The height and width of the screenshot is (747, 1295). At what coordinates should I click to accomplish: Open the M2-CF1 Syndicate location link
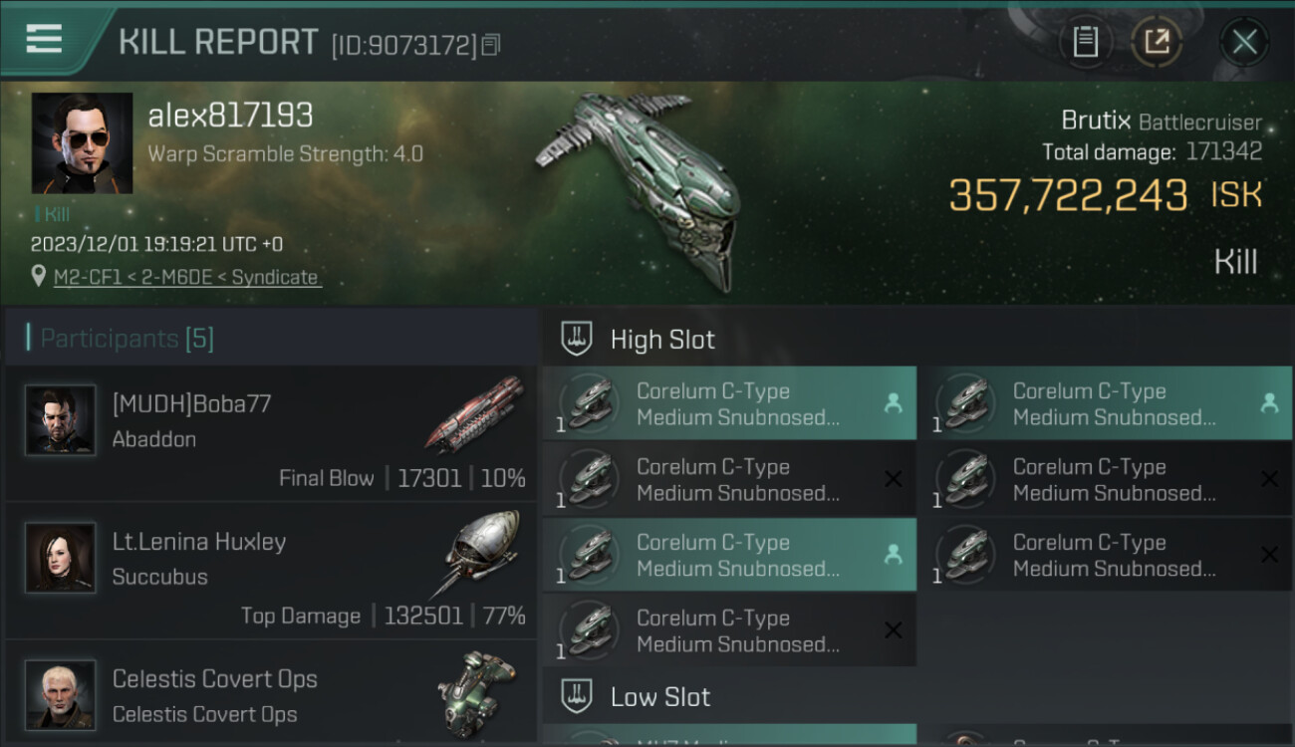tap(186, 278)
